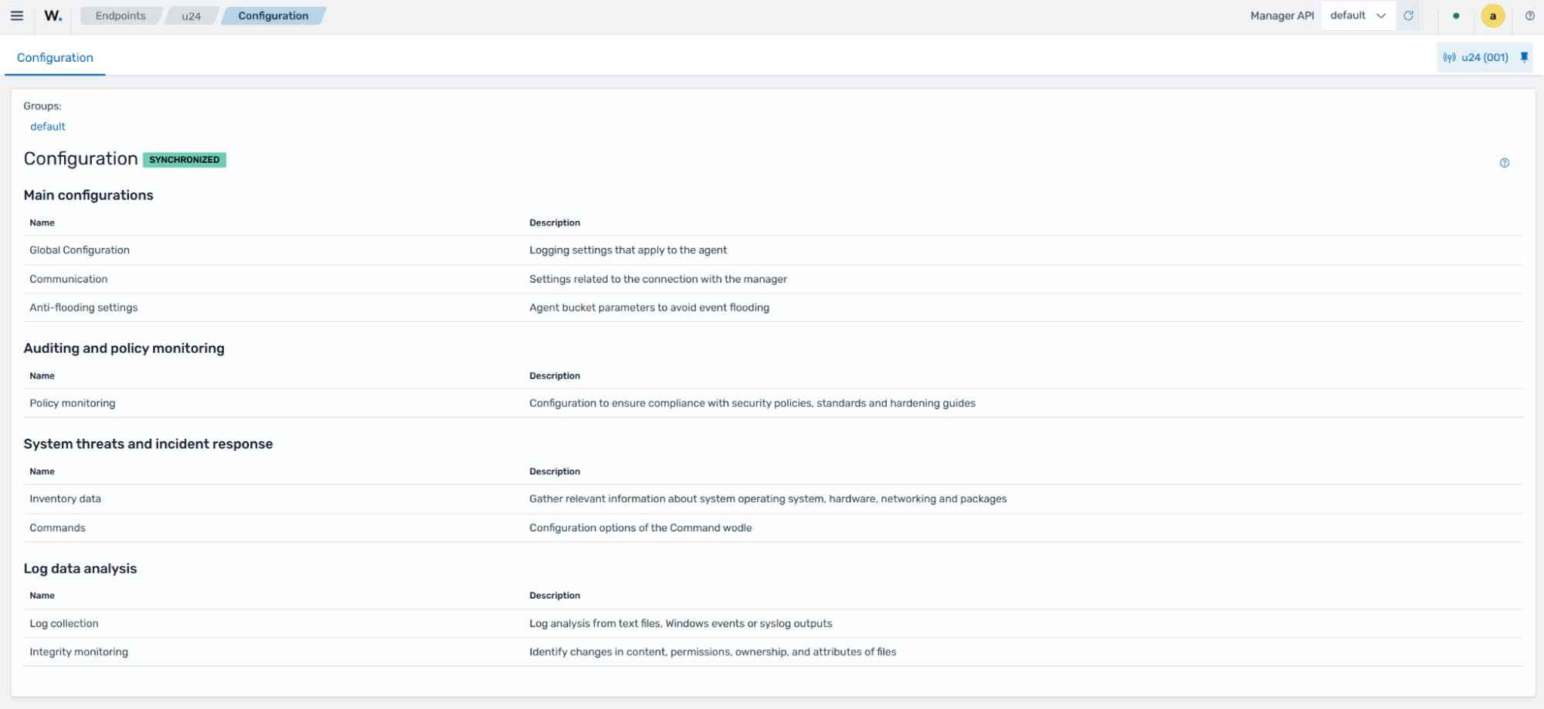The width and height of the screenshot is (1544, 709).
Task: Open the Communication configuration row
Action: pos(773,279)
